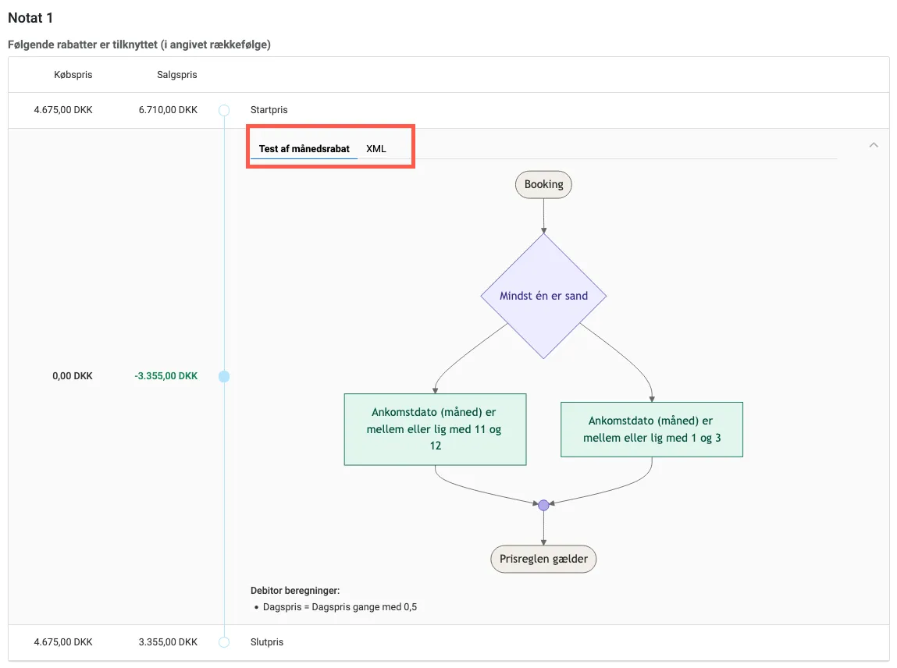Screen dimensions: 897x668
Task: Click 4.675,00 DKK in the Slutpris row
Action: pyautogui.click(x=63, y=642)
